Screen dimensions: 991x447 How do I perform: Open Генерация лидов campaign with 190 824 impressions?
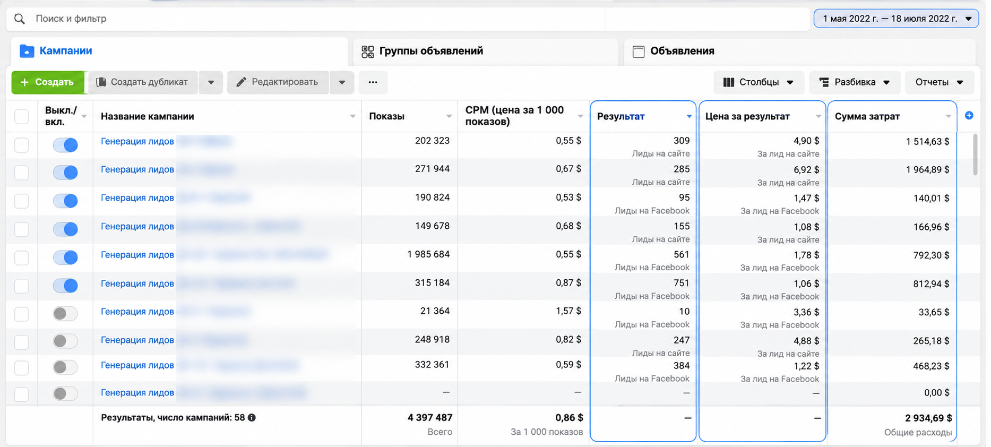137,197
